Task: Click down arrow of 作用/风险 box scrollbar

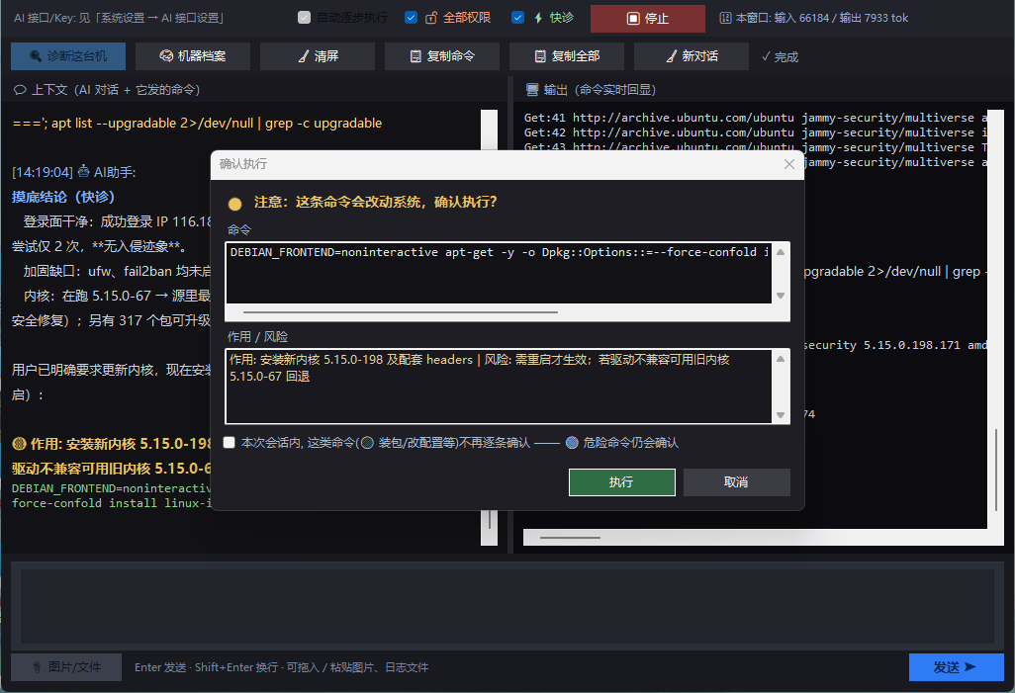Action: pos(781,415)
